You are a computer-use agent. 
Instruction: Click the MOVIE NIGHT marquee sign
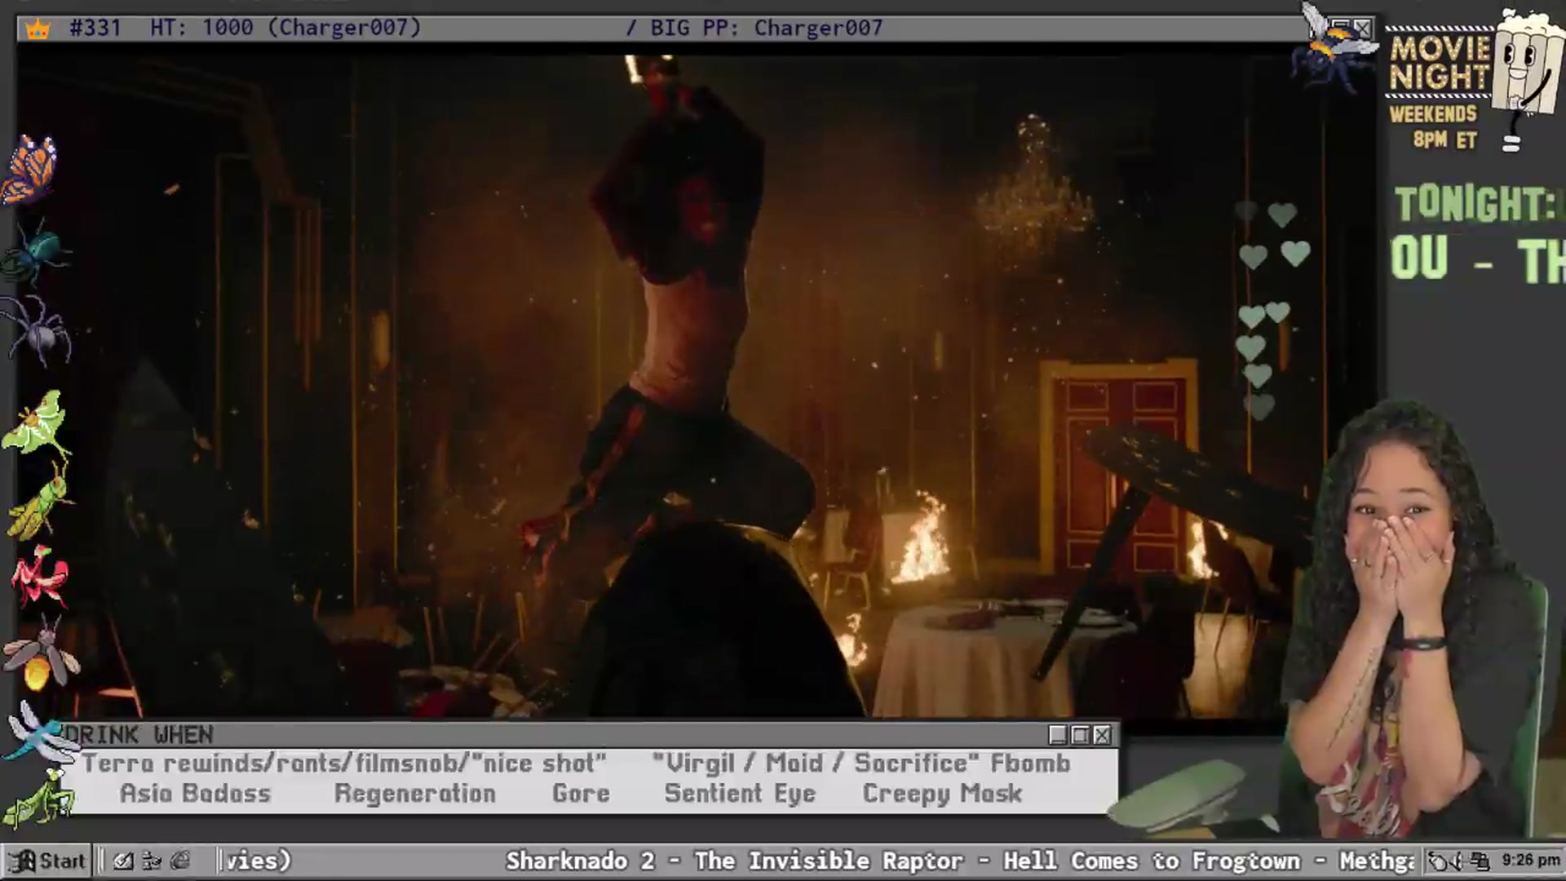[1439, 64]
